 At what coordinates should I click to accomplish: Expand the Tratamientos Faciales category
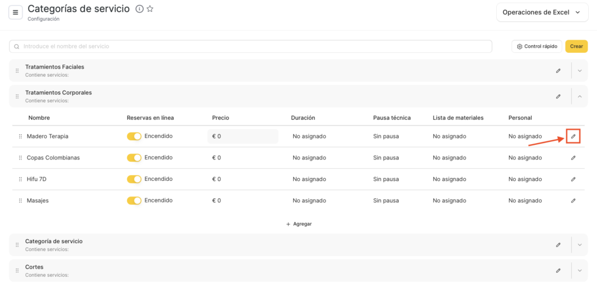click(x=580, y=70)
